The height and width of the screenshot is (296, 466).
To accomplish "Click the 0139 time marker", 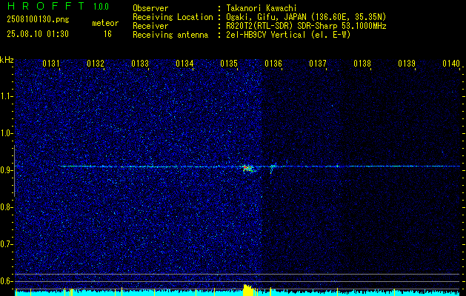I will pyautogui.click(x=407, y=64).
